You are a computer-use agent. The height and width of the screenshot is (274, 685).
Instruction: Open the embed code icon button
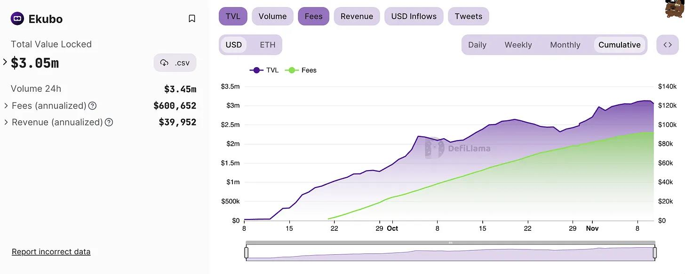pos(668,45)
